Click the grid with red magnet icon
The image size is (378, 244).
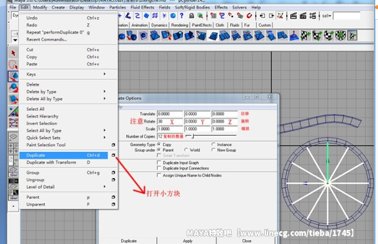coord(213,16)
